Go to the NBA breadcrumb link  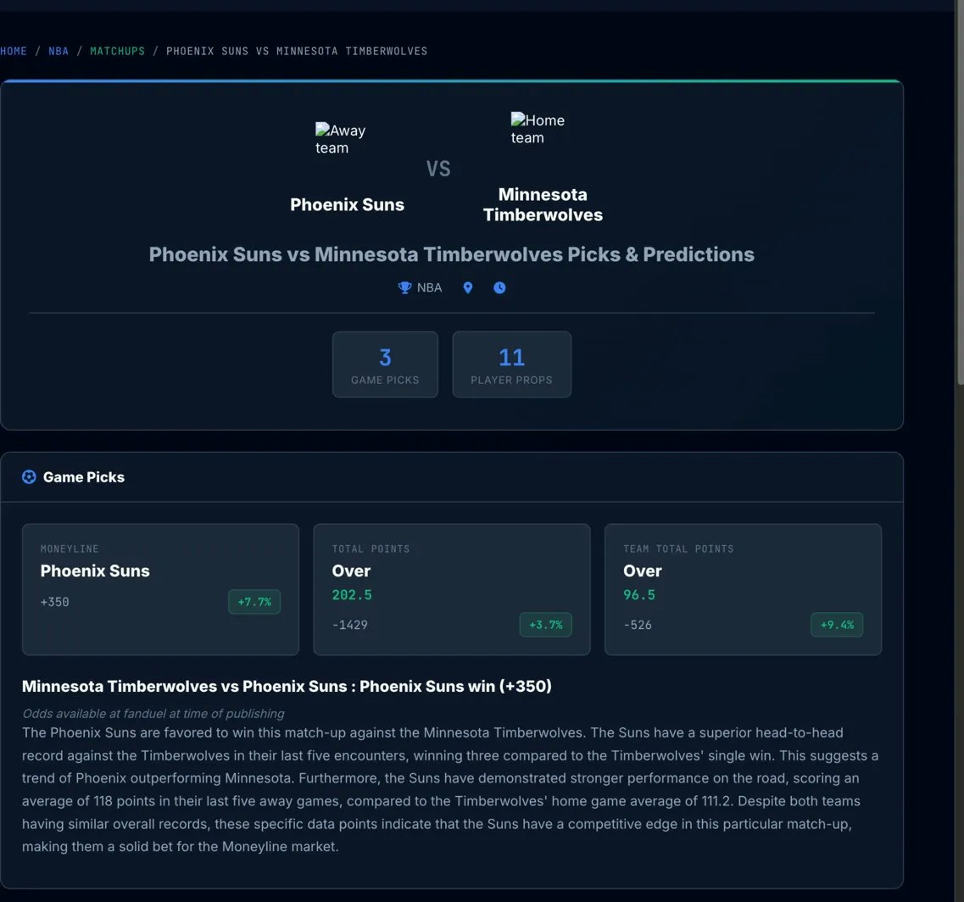pos(59,51)
